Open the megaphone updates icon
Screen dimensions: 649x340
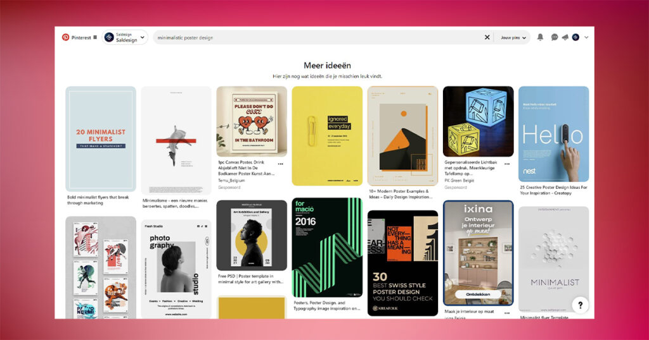pyautogui.click(x=565, y=37)
